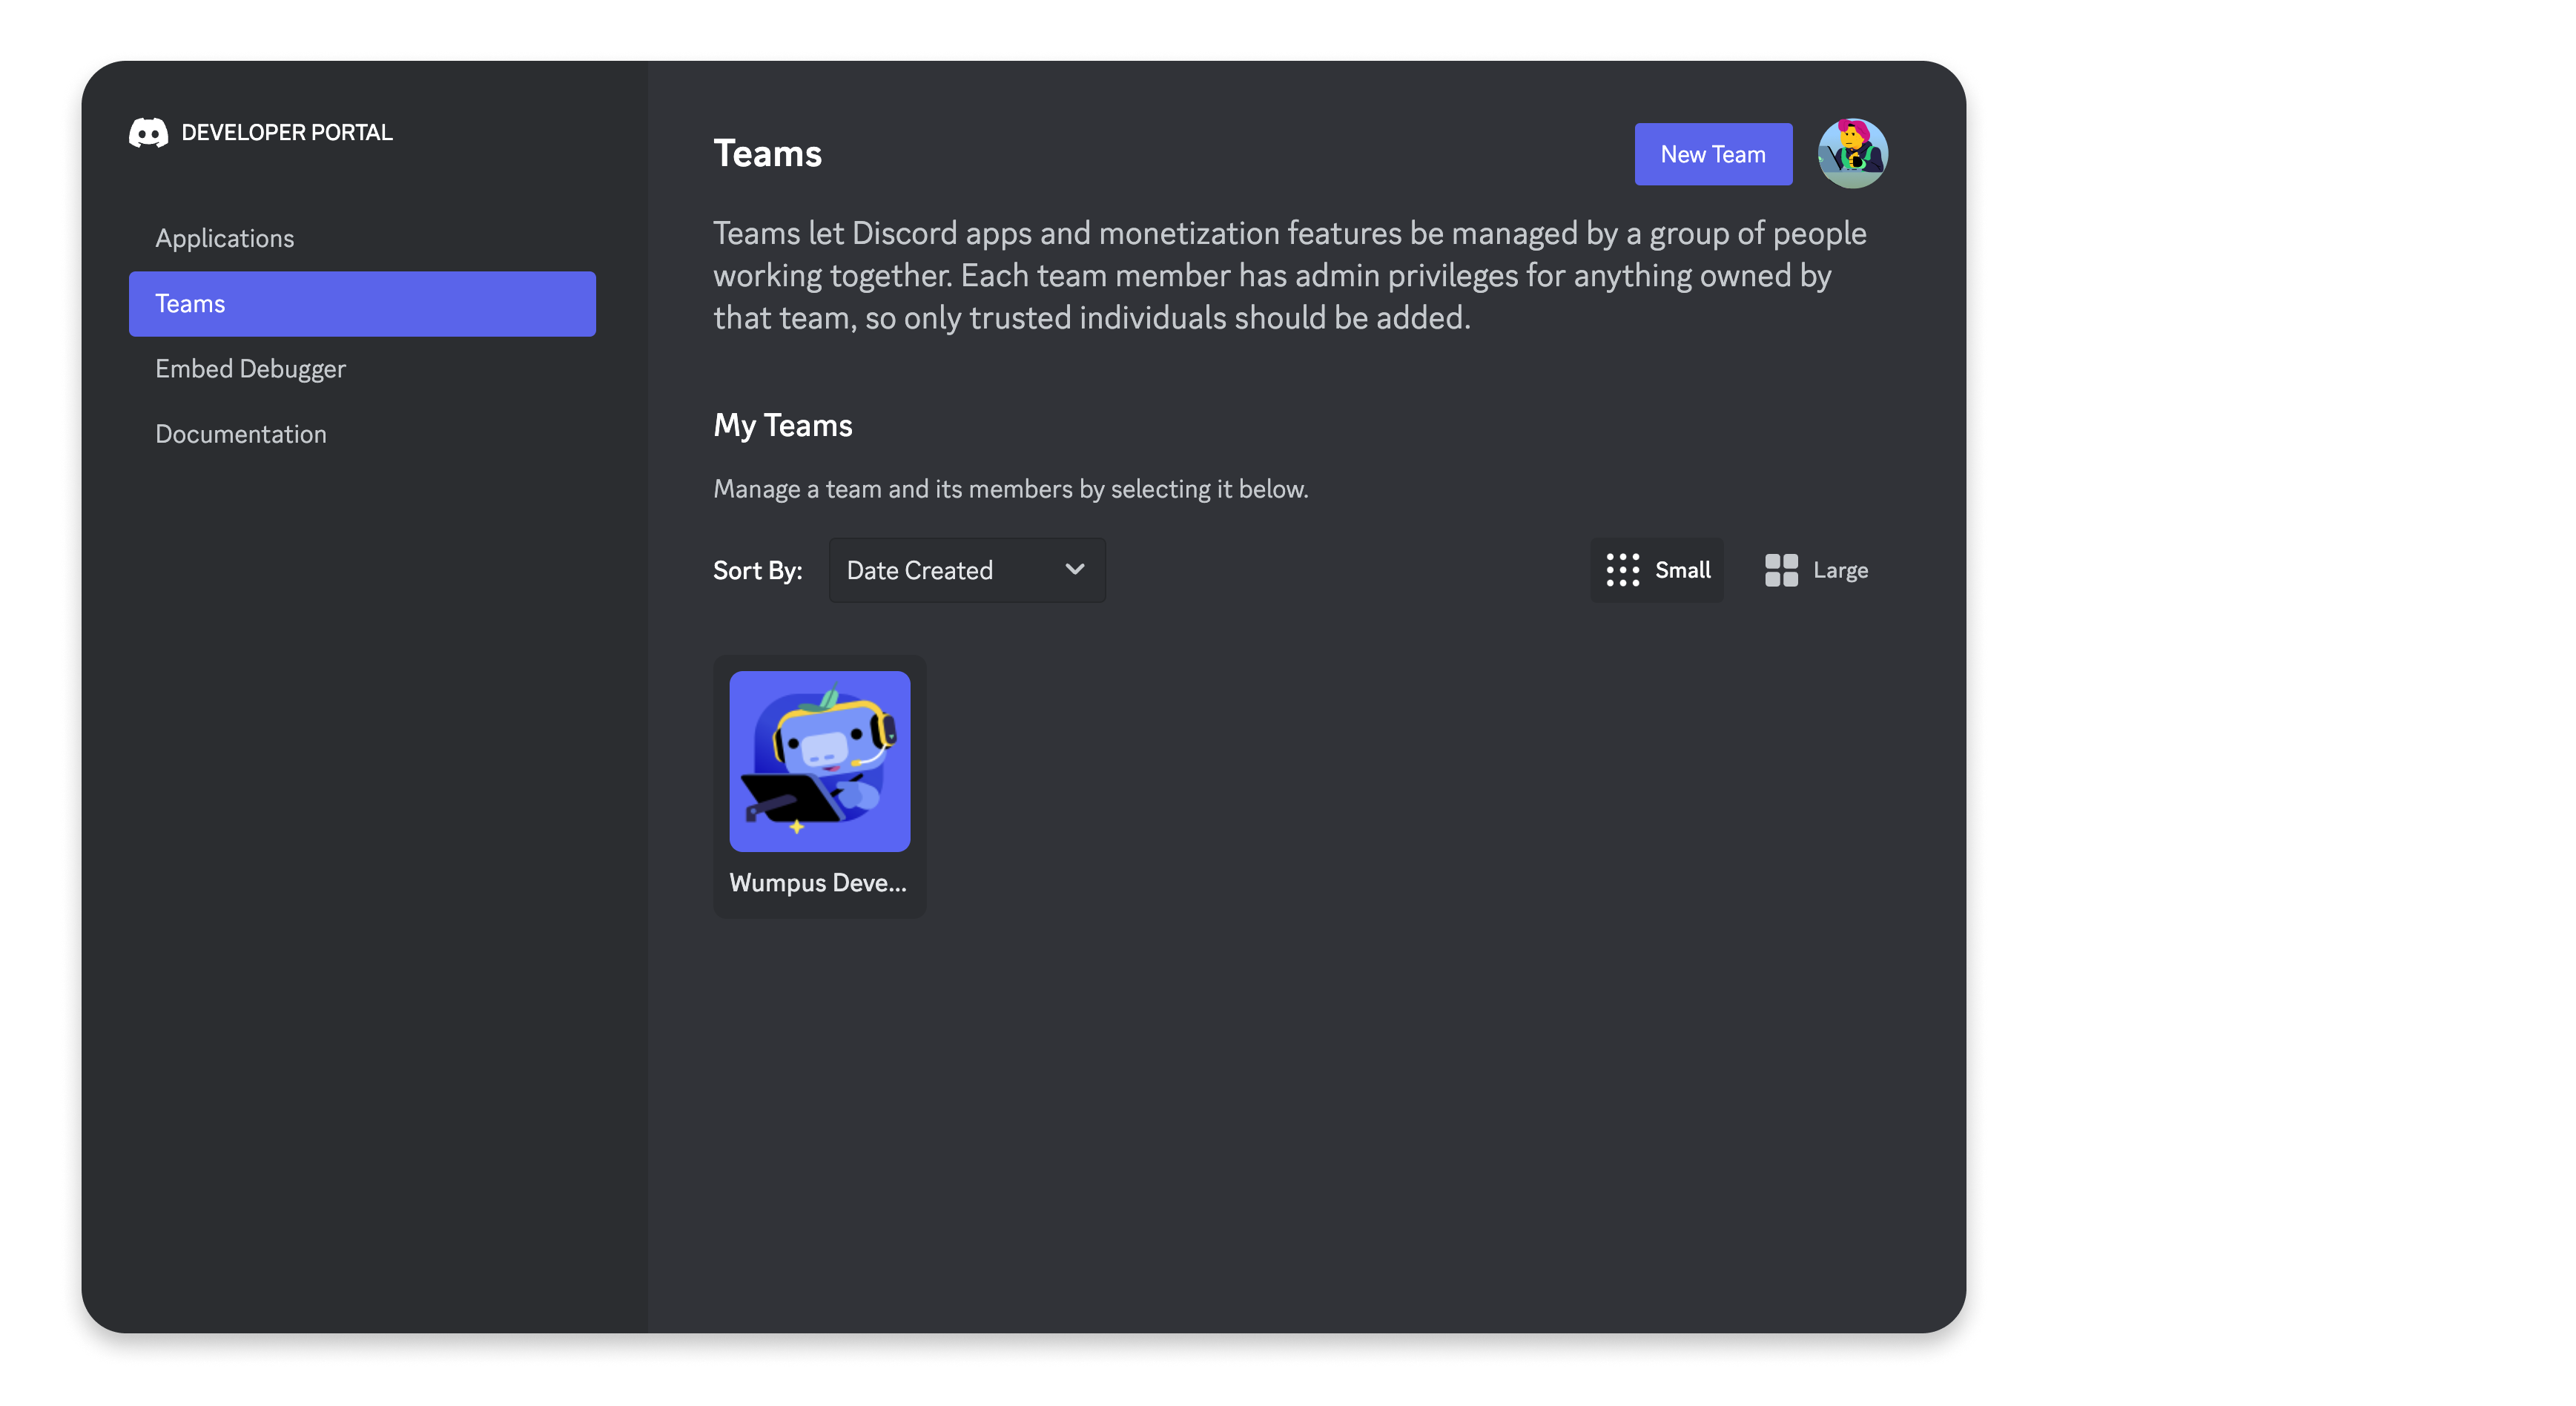The height and width of the screenshot is (1406, 2576).
Task: Click the My Teams section heading
Action: click(782, 426)
